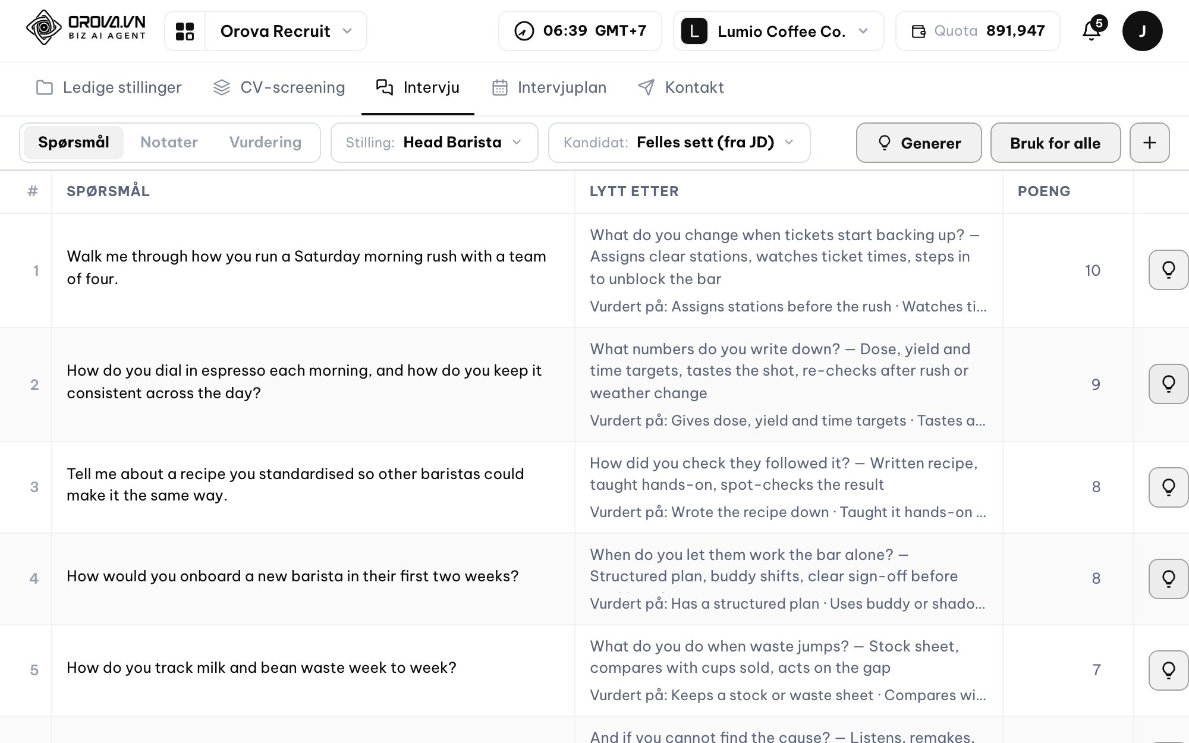
Task: Go to the CV-screening tab
Action: click(279, 87)
